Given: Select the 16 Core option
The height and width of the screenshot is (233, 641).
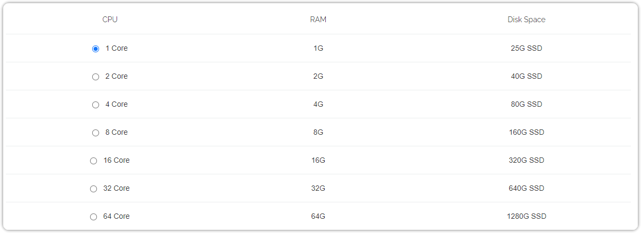Looking at the screenshot, I should tap(94, 161).
